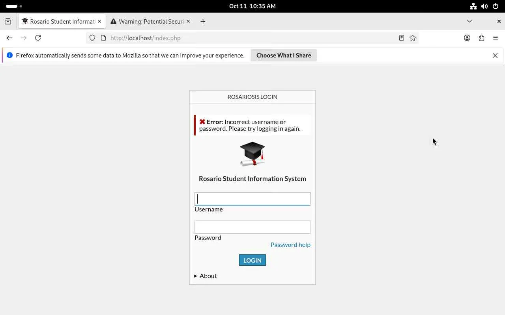
Task: Go back using the back arrow
Action: [x=9, y=38]
